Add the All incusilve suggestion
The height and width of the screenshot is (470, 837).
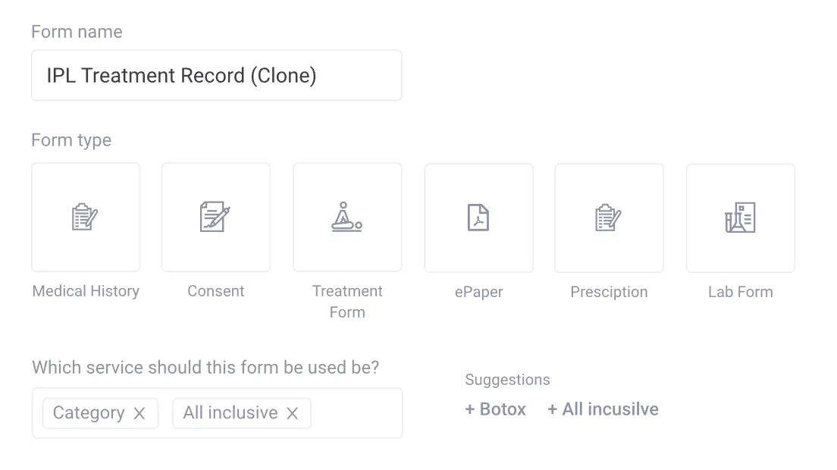click(603, 409)
